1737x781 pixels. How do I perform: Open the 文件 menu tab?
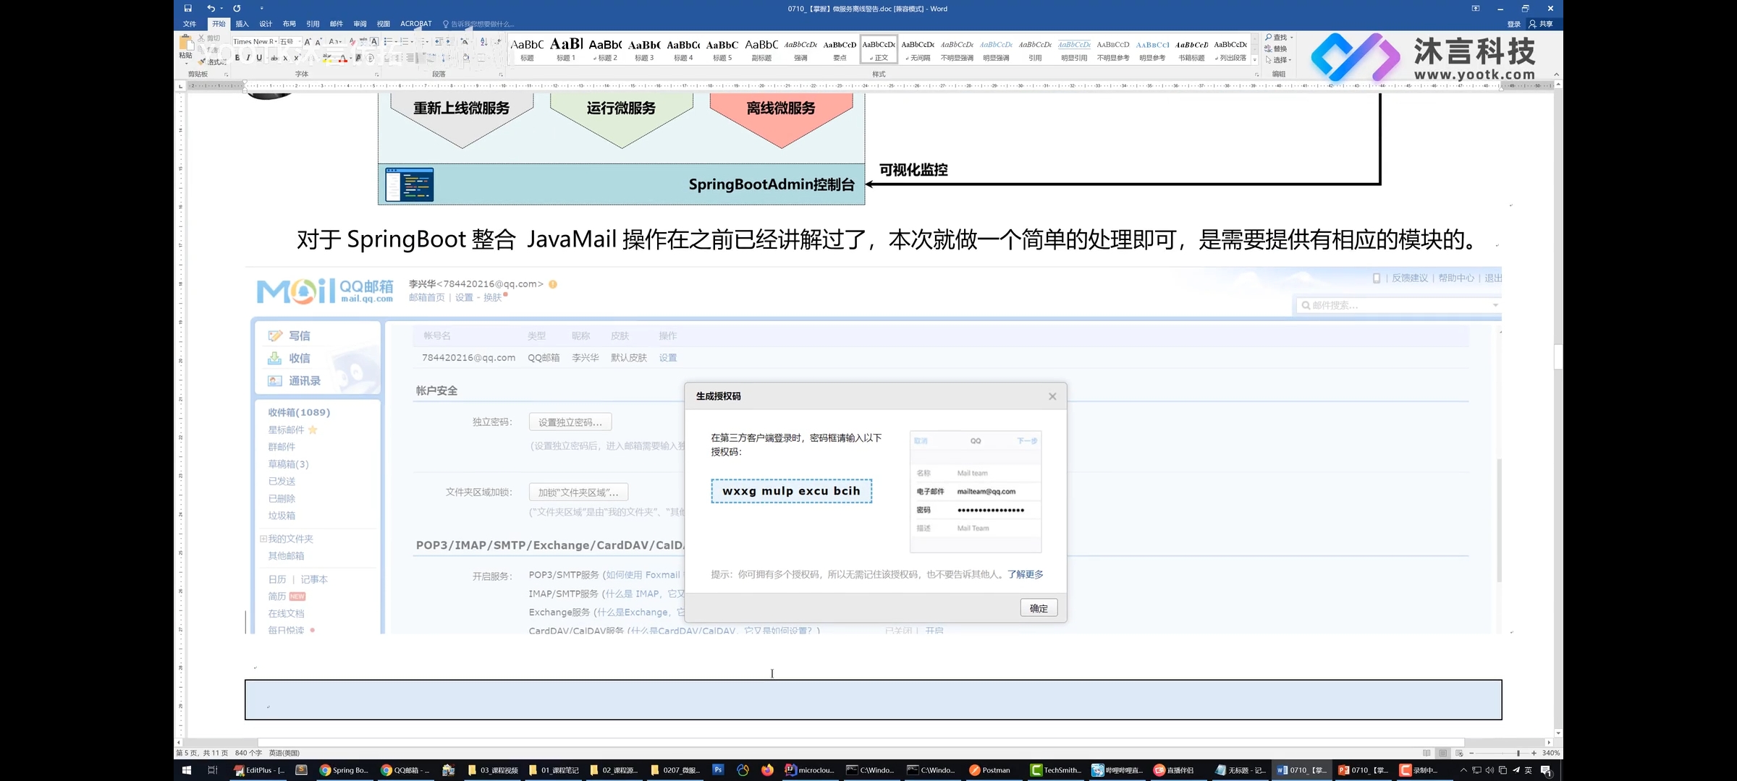pos(190,24)
